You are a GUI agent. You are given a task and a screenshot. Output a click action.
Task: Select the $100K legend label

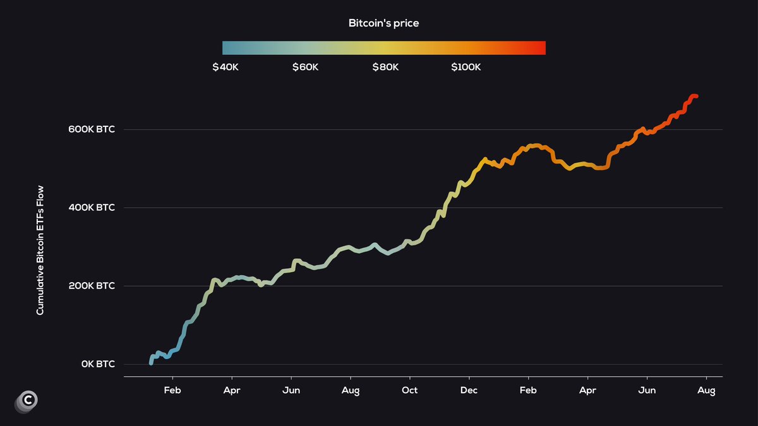coord(466,67)
